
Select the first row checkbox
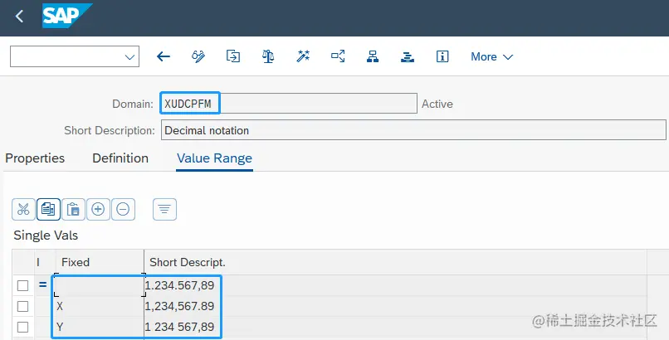click(23, 285)
